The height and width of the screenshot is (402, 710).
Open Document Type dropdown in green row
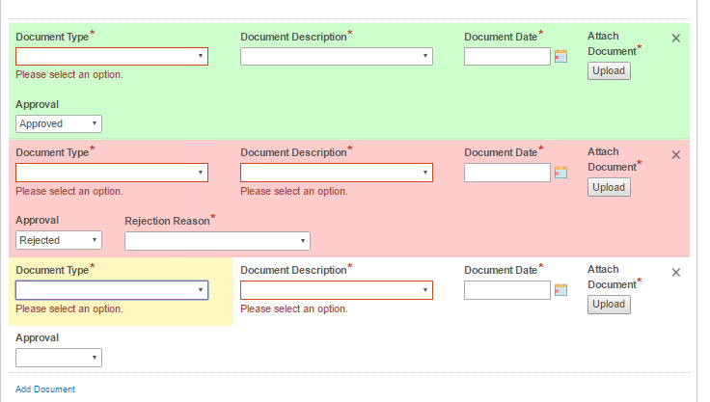tap(112, 57)
